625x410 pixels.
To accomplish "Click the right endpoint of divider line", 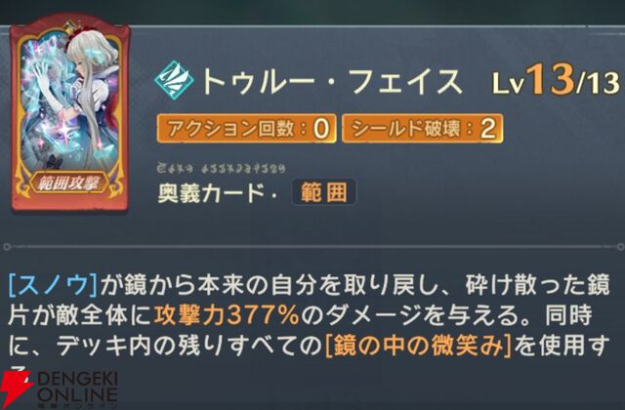I will [621, 247].
